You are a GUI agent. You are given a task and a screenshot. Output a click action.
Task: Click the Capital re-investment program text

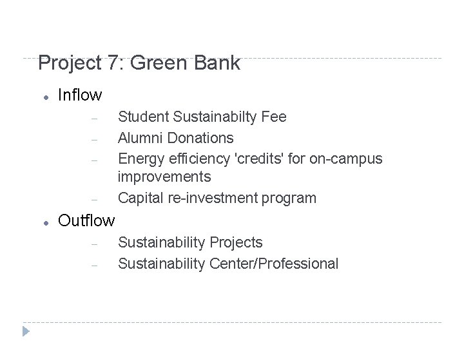pyautogui.click(x=217, y=198)
